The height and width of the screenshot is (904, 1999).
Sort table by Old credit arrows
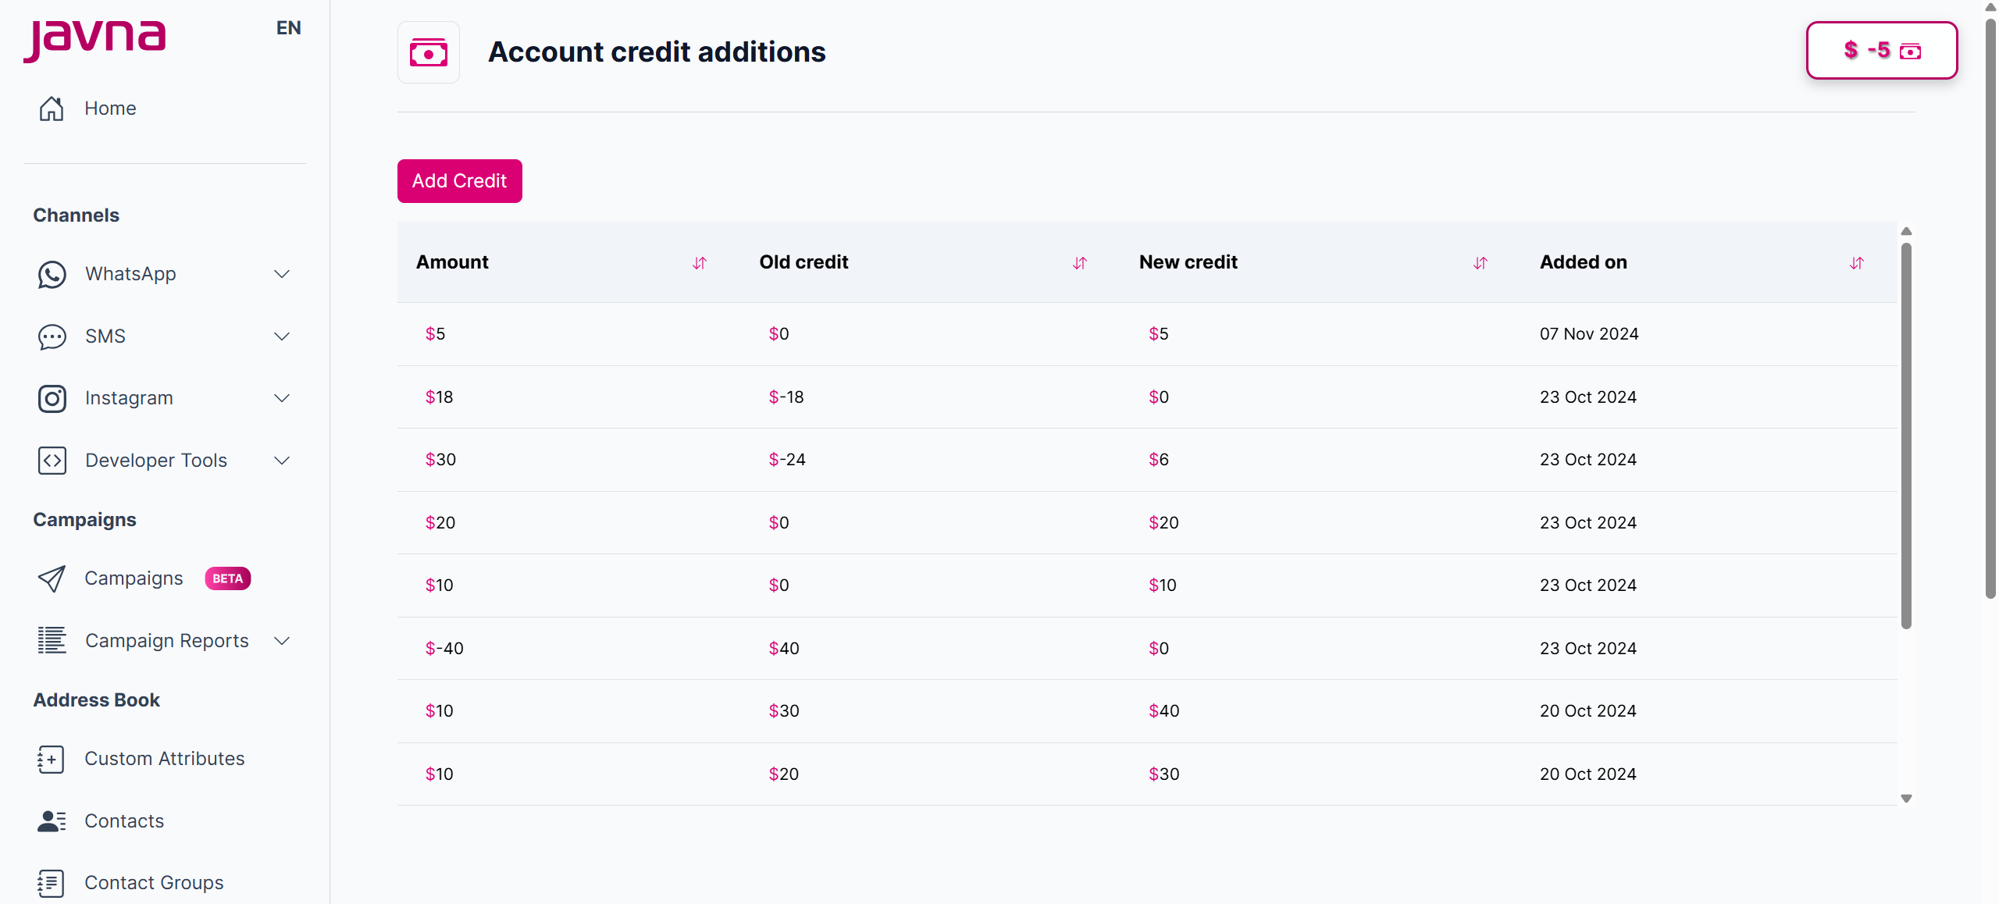point(1079,263)
